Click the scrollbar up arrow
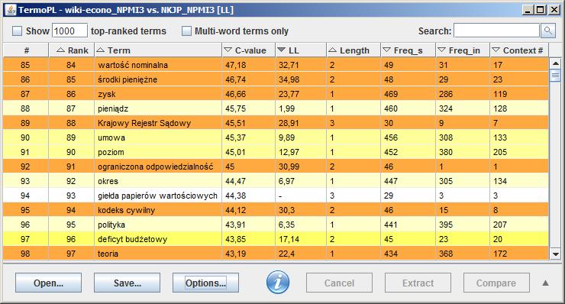Viewport: 565px width, 304px height. [x=556, y=63]
